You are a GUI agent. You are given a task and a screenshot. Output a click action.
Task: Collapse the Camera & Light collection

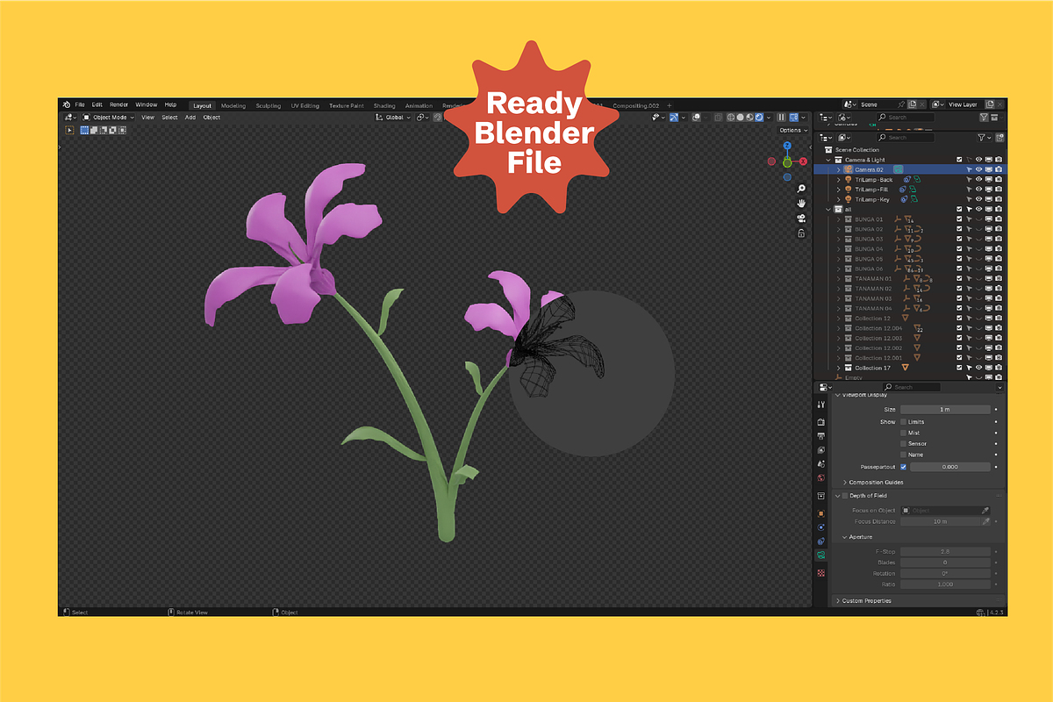point(828,160)
